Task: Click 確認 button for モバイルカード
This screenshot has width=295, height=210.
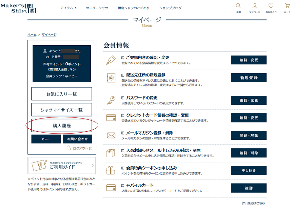Action: tap(249, 188)
